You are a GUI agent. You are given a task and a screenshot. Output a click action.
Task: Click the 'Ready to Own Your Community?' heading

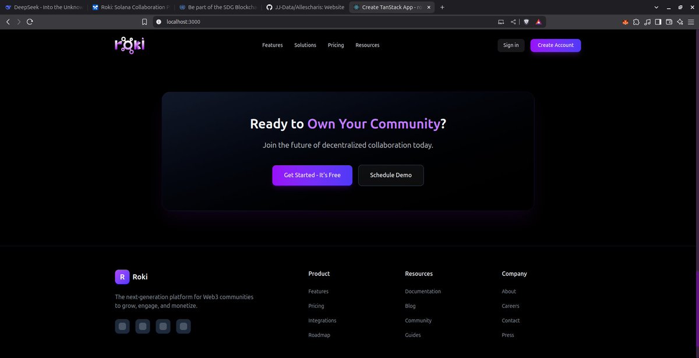click(348, 123)
